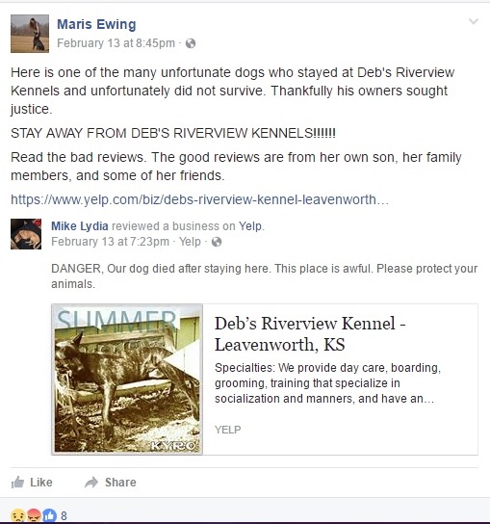The width and height of the screenshot is (490, 524).
Task: Click the thumbs-up Like icon
Action: (17, 483)
